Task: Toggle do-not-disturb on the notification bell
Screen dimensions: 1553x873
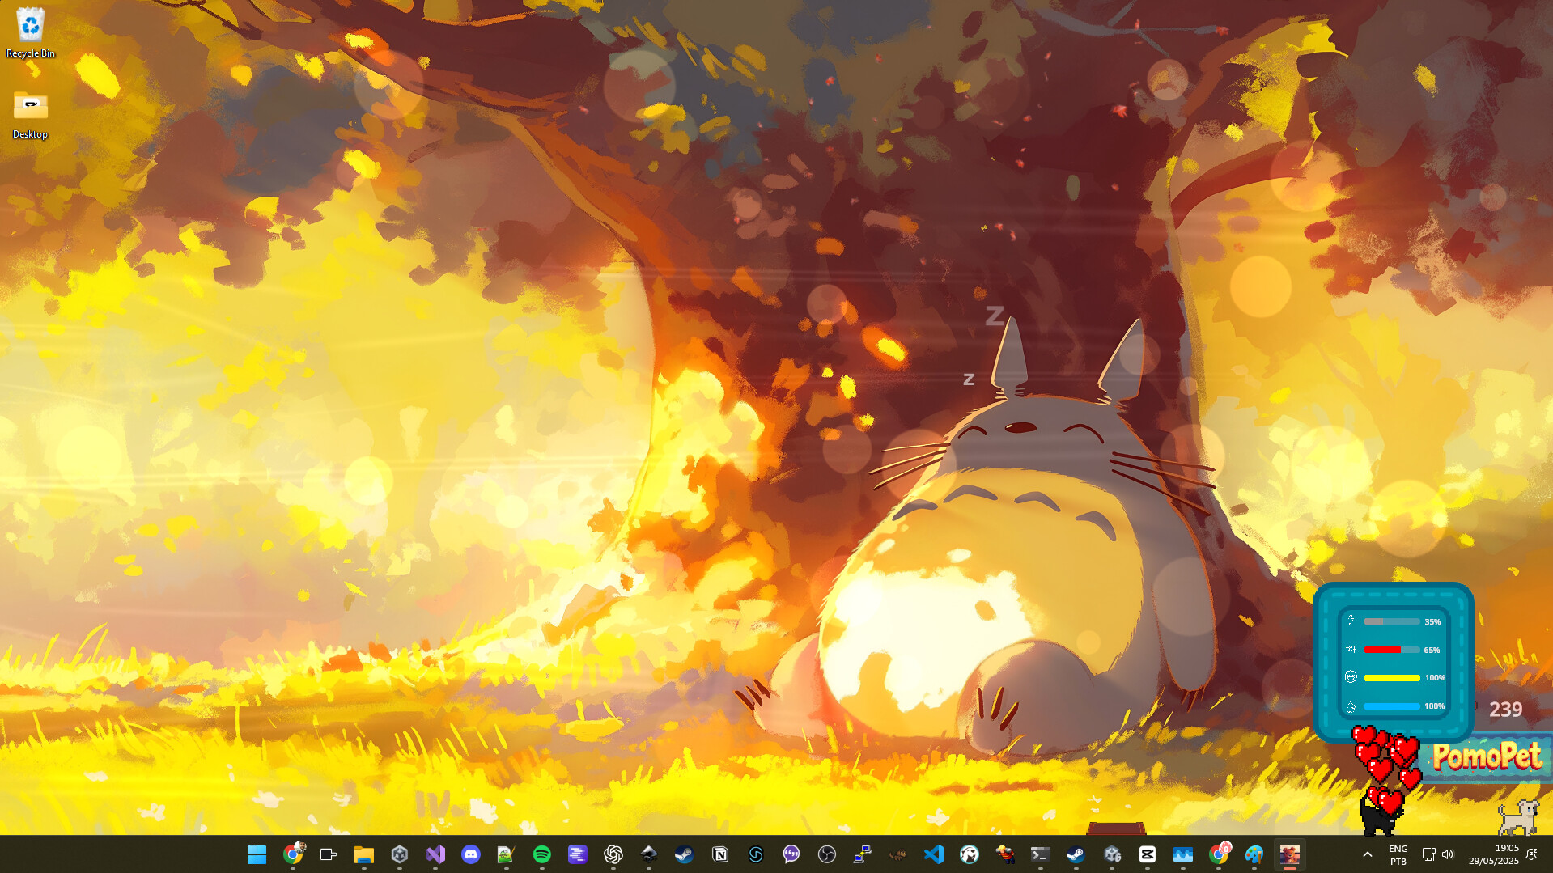Action: coord(1533,854)
